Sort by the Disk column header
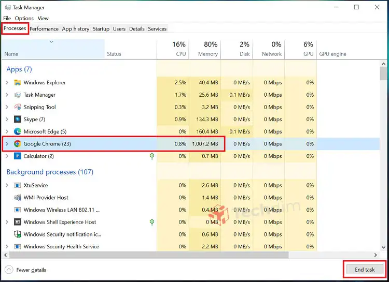The height and width of the screenshot is (282, 389). [237, 49]
